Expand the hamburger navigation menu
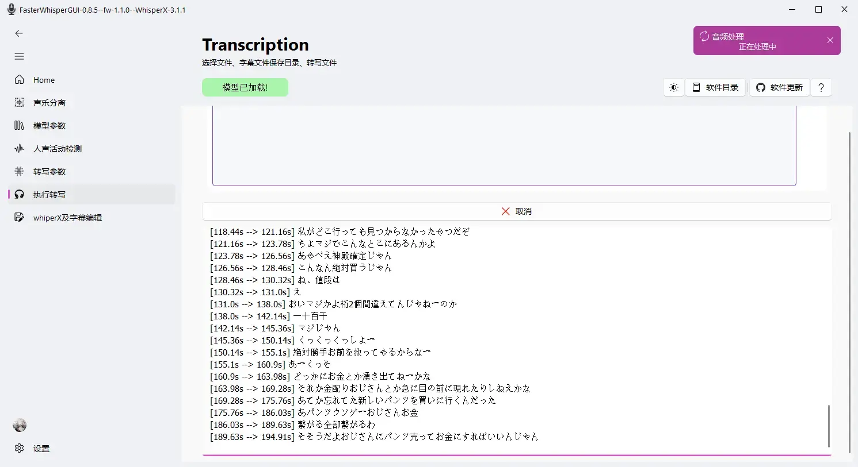 tap(19, 56)
